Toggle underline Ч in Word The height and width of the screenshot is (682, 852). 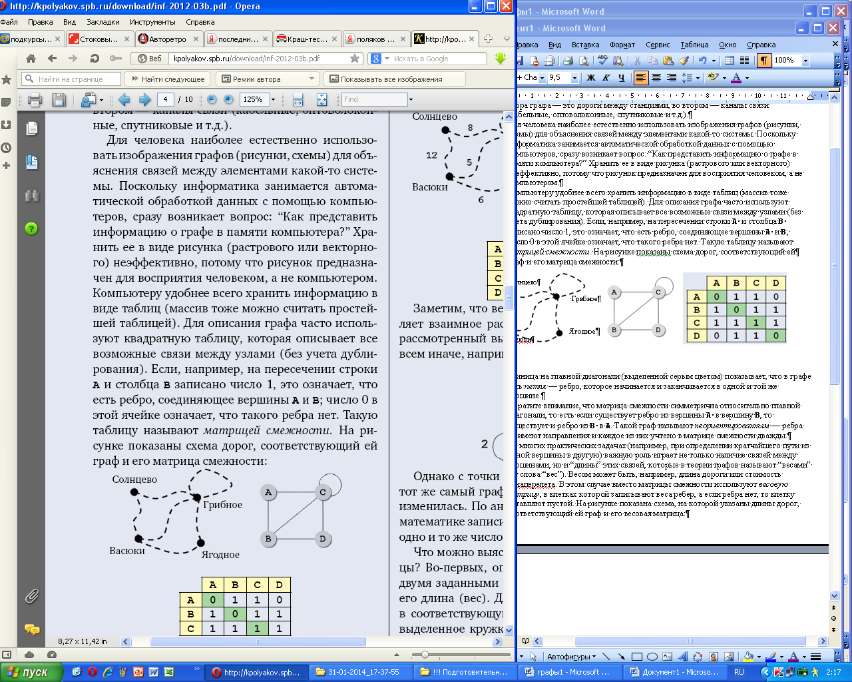point(621,78)
